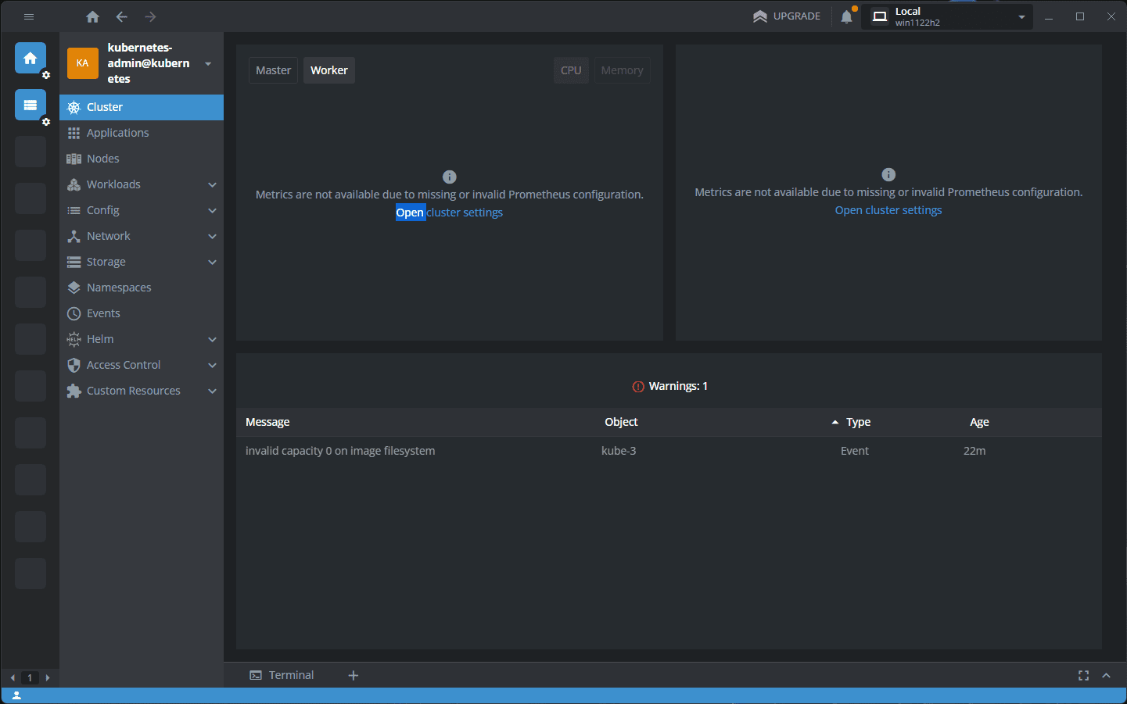This screenshot has height=704, width=1127.
Task: Switch the chart to Memory
Action: 622,70
